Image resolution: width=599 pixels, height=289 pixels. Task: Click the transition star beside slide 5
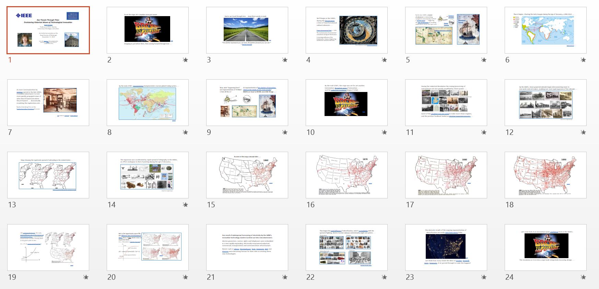coord(484,60)
